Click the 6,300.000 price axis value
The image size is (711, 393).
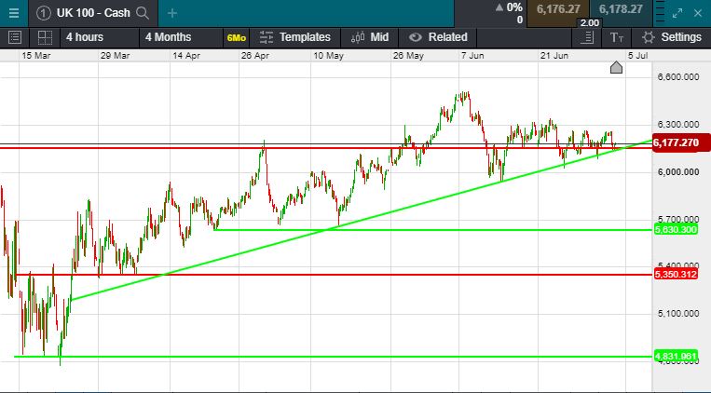[x=678, y=124]
